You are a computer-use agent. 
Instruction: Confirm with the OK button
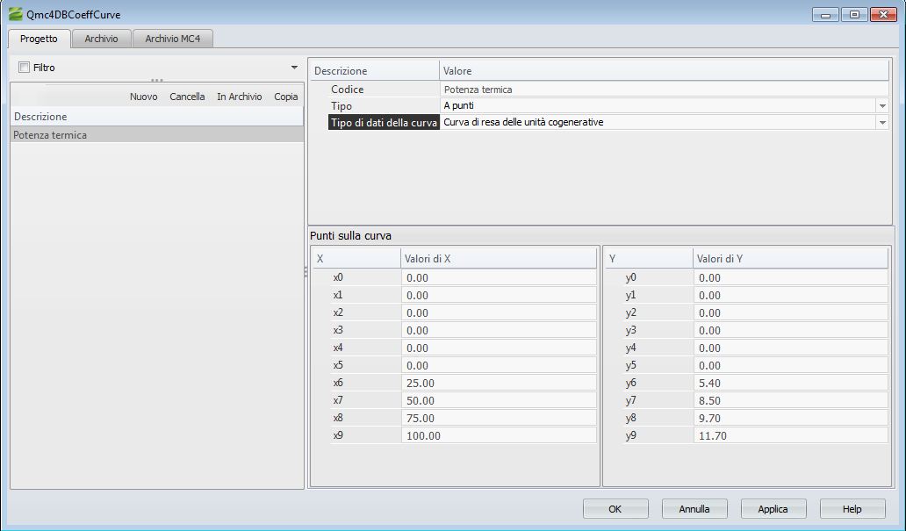[x=615, y=509]
